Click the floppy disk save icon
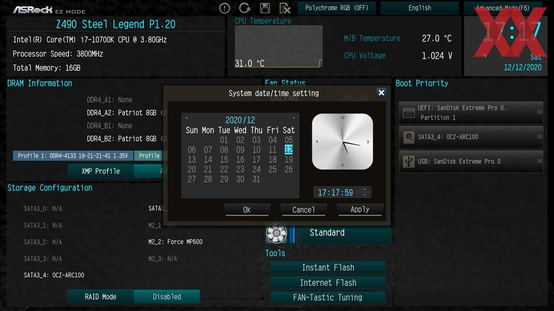Screen dimensions: 554x311 pyautogui.click(x=265, y=8)
